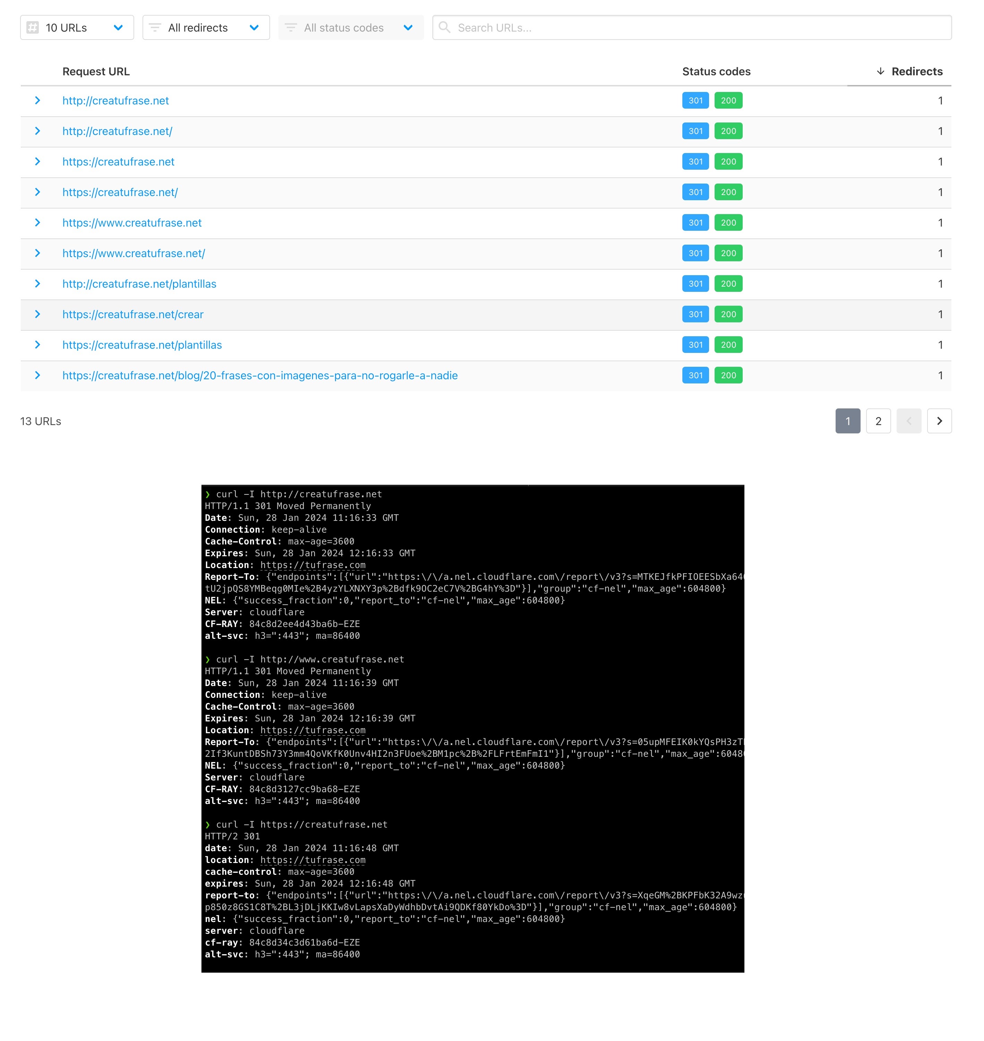The image size is (984, 1041).
Task: Expand the https://creatufrase.net/ row
Action: tap(38, 192)
